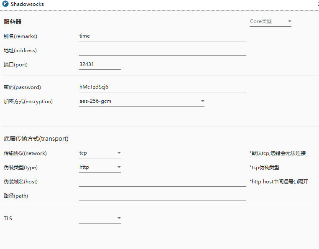This screenshot has width=319, height=249.
Task: Click the TLS label
Action: click(x=8, y=219)
